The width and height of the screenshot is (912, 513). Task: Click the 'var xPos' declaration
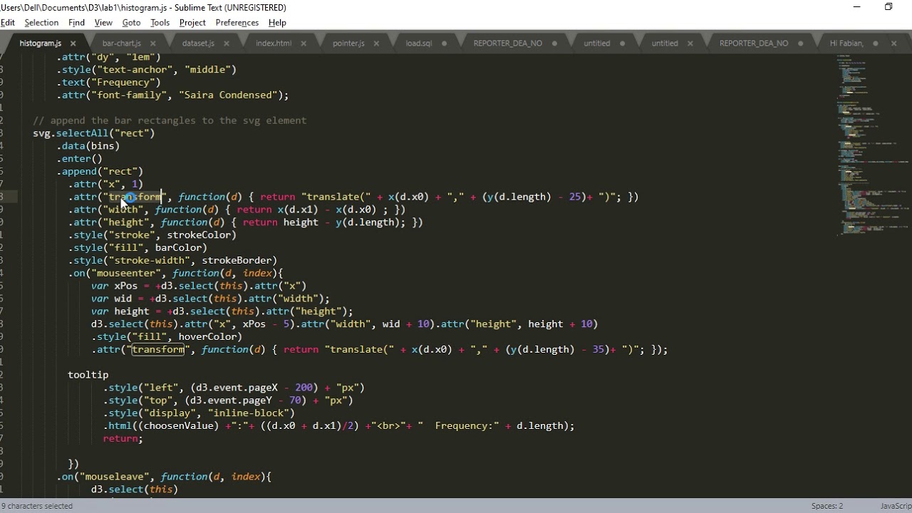[114, 286]
